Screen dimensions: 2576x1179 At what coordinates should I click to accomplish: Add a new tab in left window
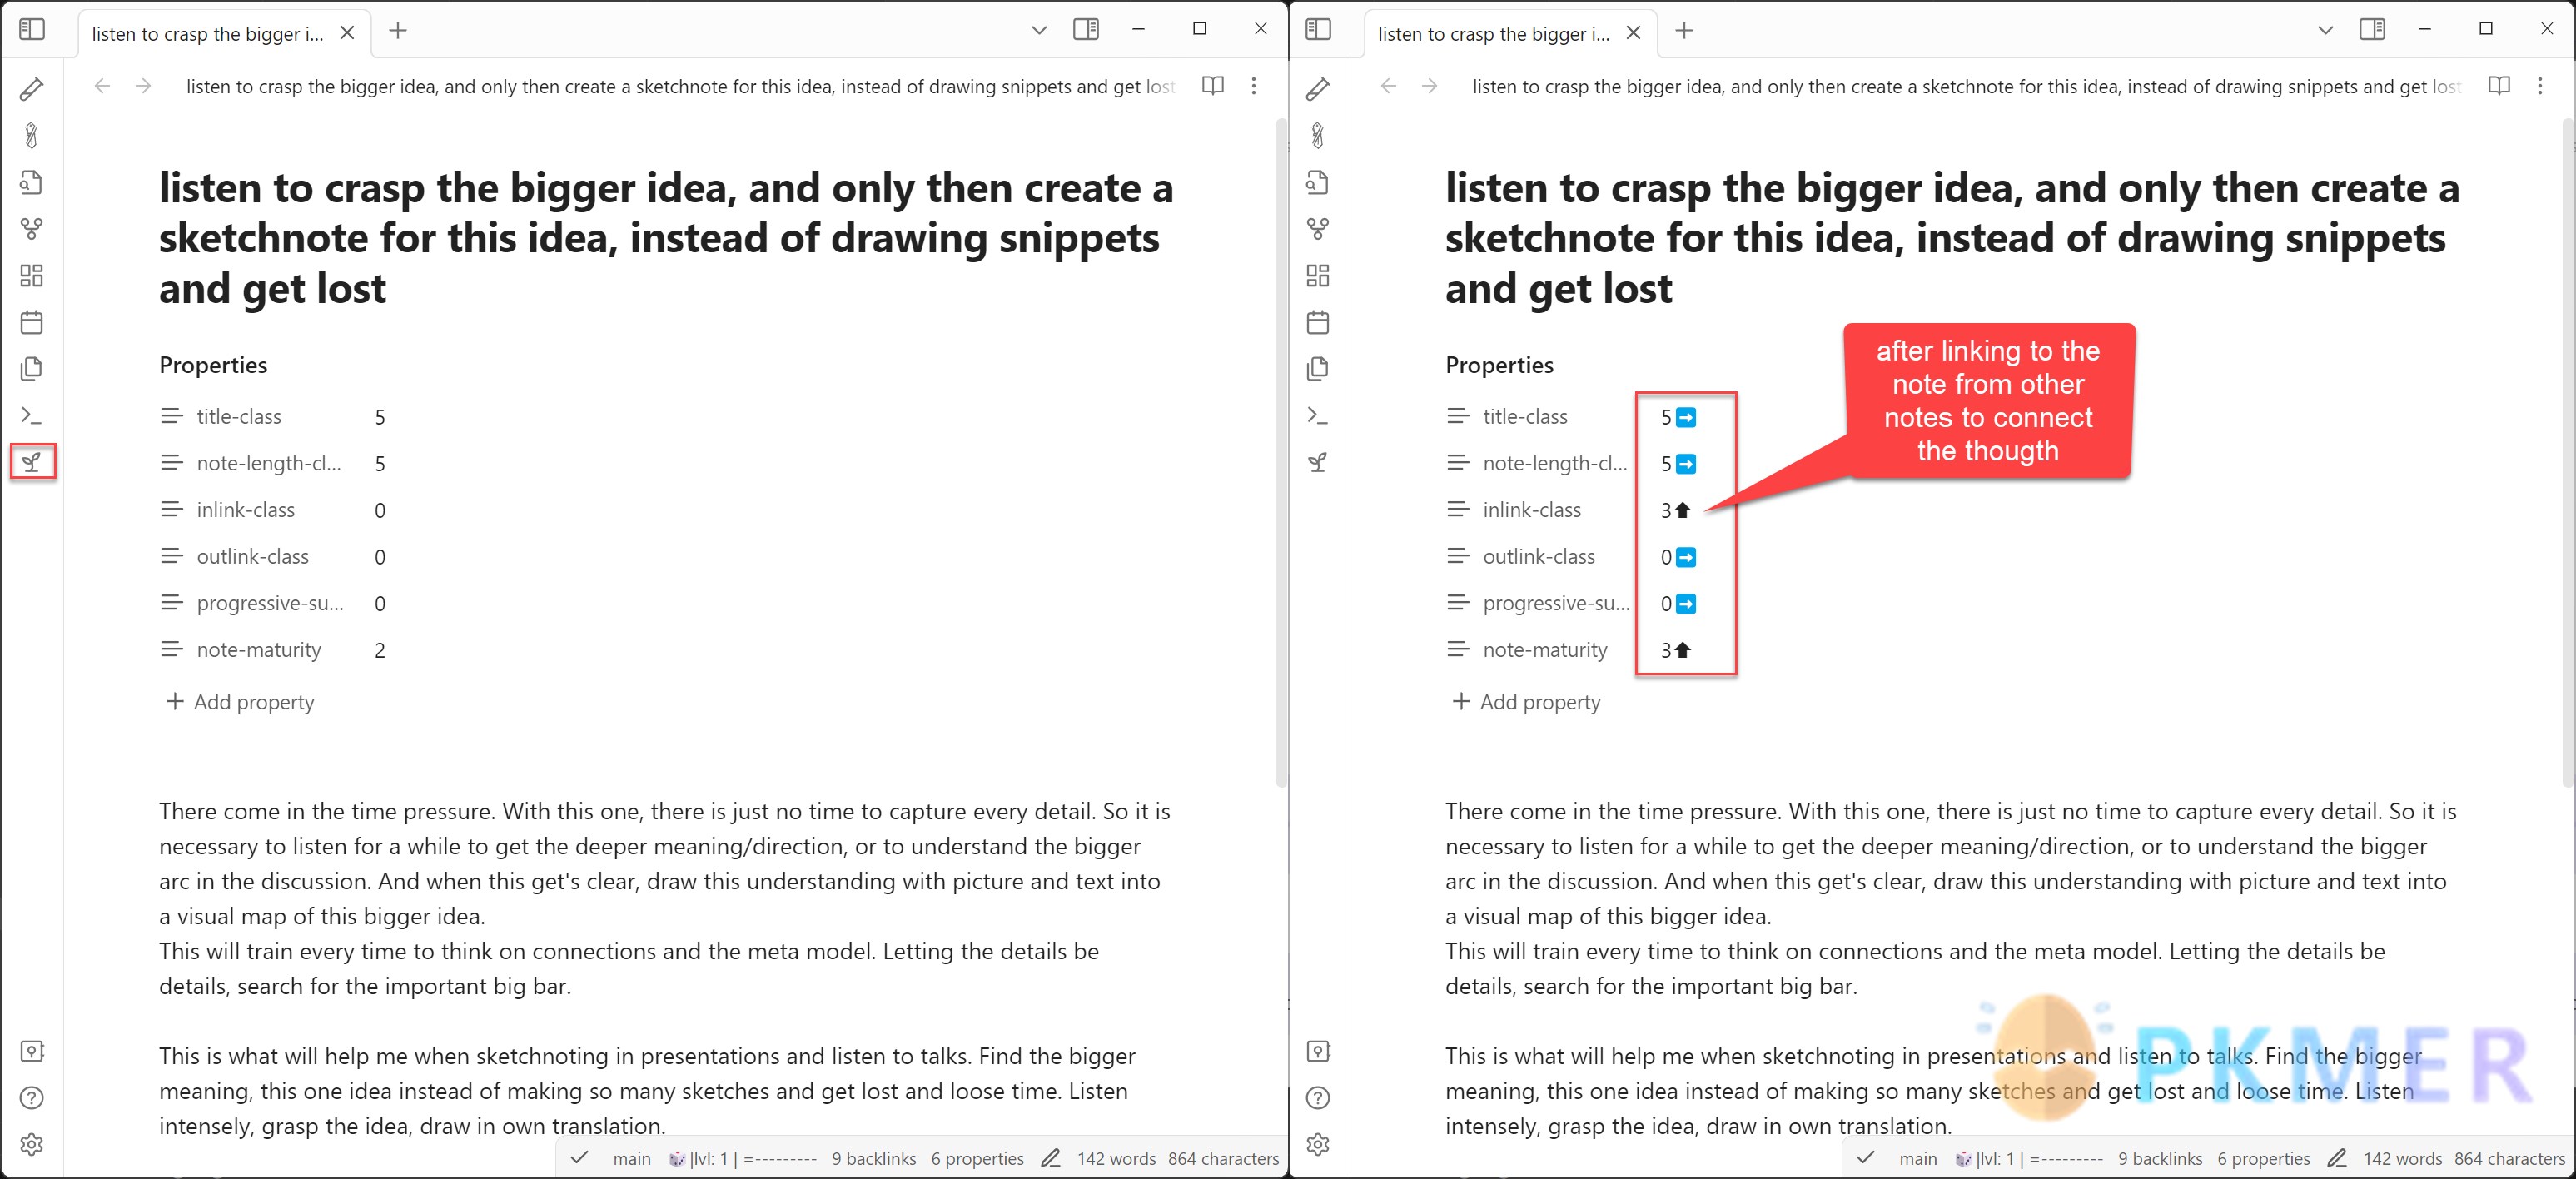[x=398, y=31]
